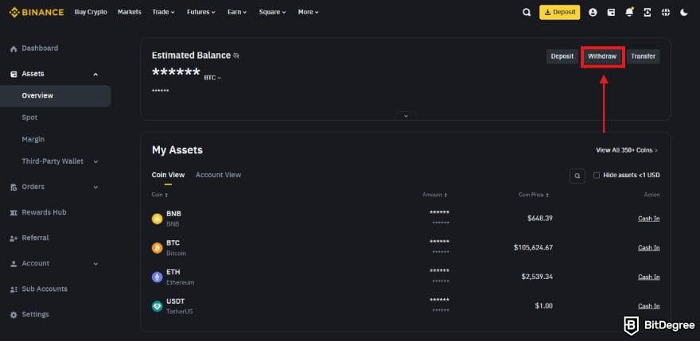Open the Square dropdown menu
The image size is (700, 341).
pos(272,12)
